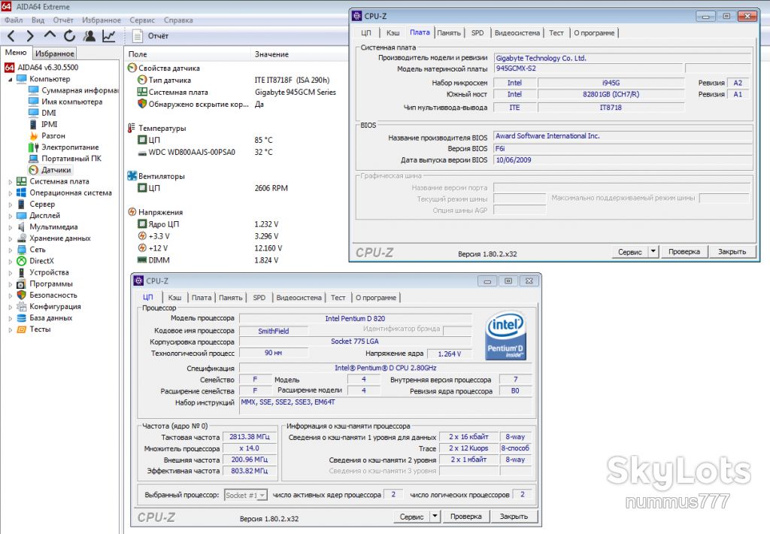Select Электропитание in the tree
Viewport: 770px width, 534px height.
pyautogui.click(x=63, y=147)
